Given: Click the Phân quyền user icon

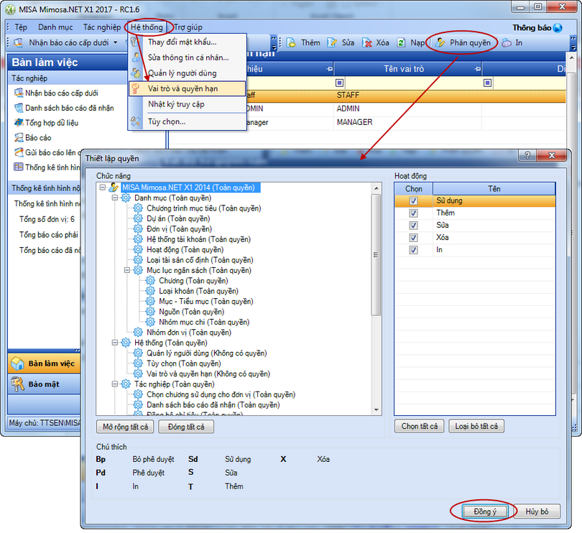Looking at the screenshot, I should (440, 42).
